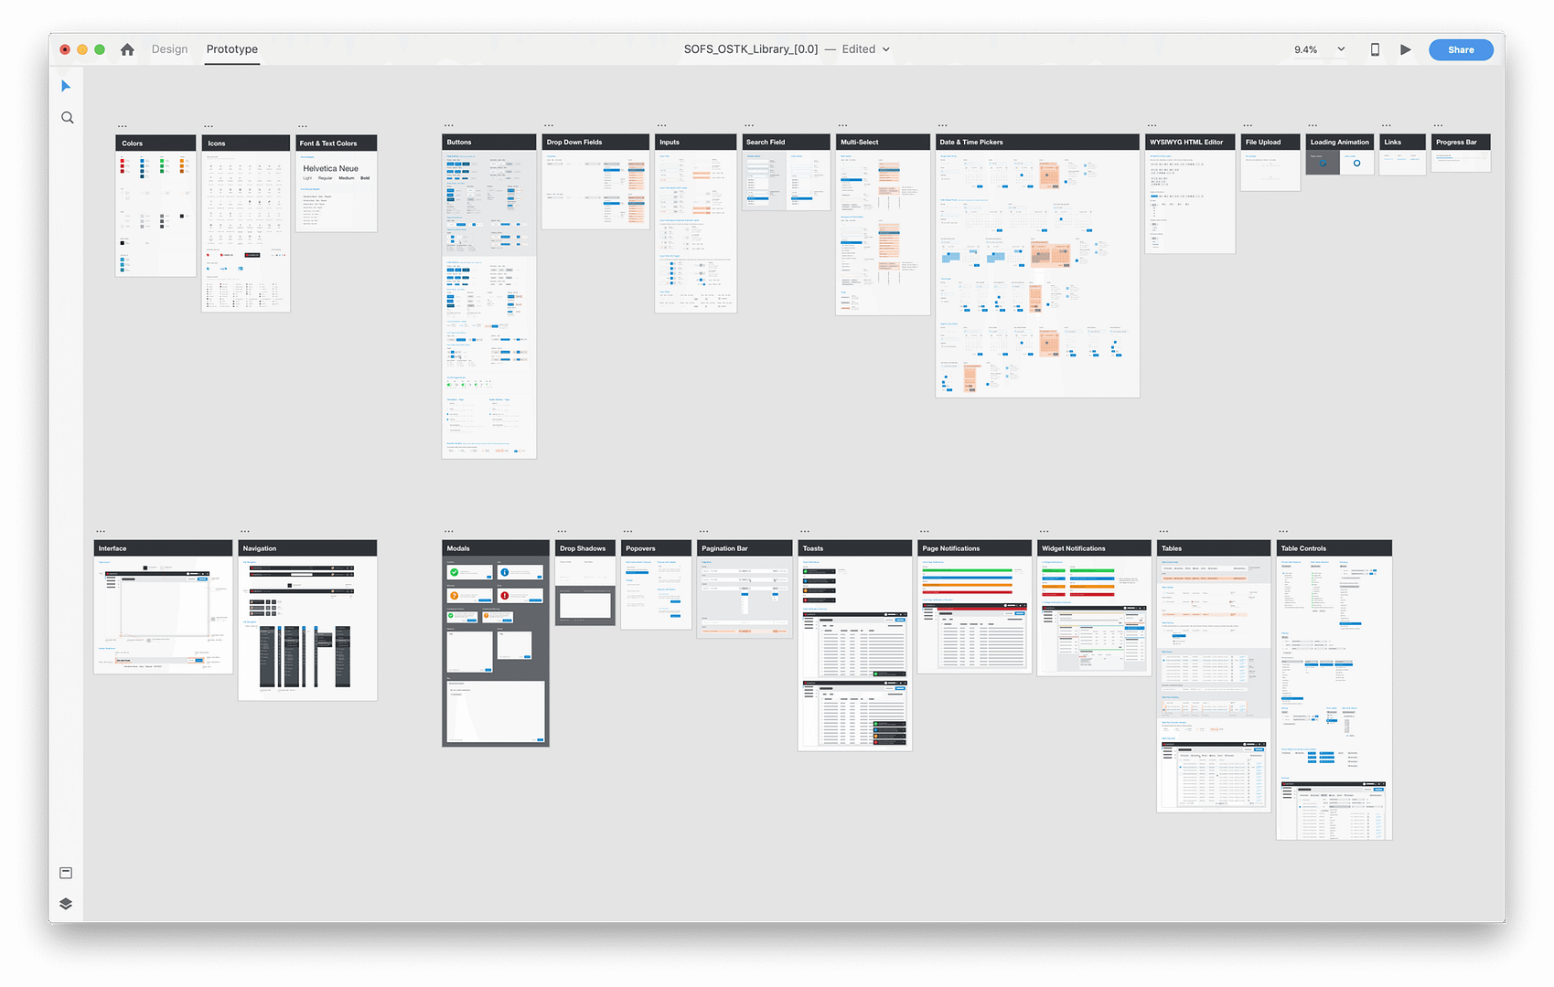This screenshot has width=1554, height=987.
Task: Select the Date & Time Pickers artboard title
Action: pos(971,143)
